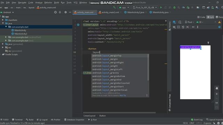The height and width of the screenshot is (125, 223).
Task: Open the Project Structure window icon in toolbar
Action: click(x=203, y=8)
